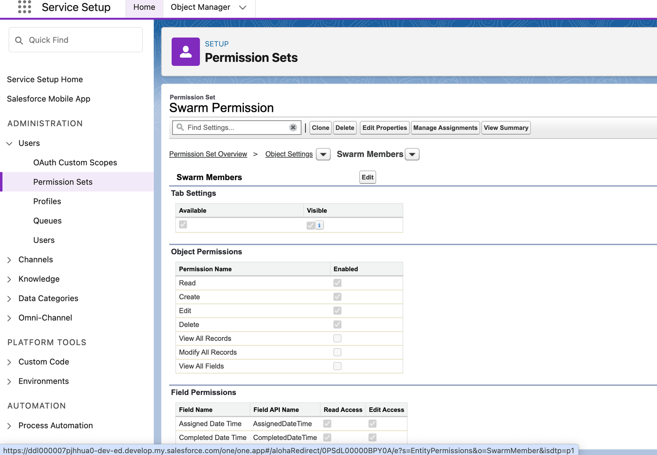
Task: Click the SETUP breadcrumb label
Action: pos(217,44)
